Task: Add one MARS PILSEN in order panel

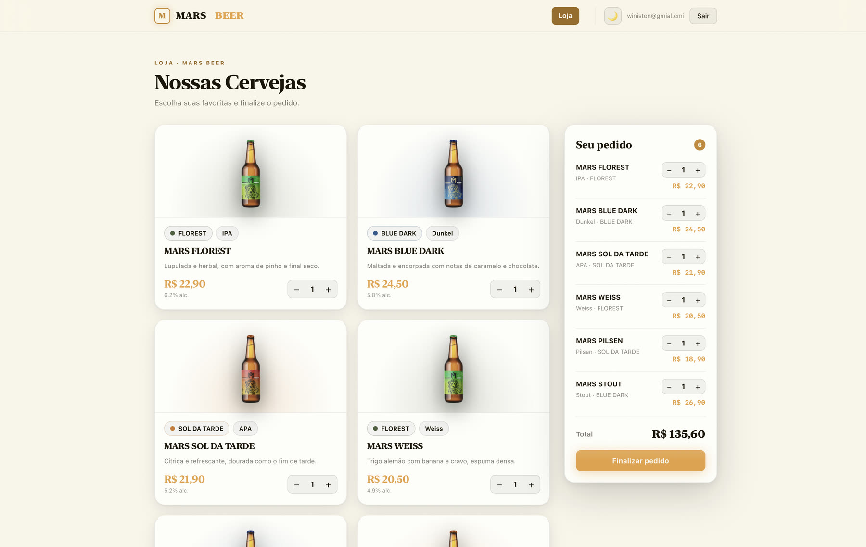Action: click(698, 343)
